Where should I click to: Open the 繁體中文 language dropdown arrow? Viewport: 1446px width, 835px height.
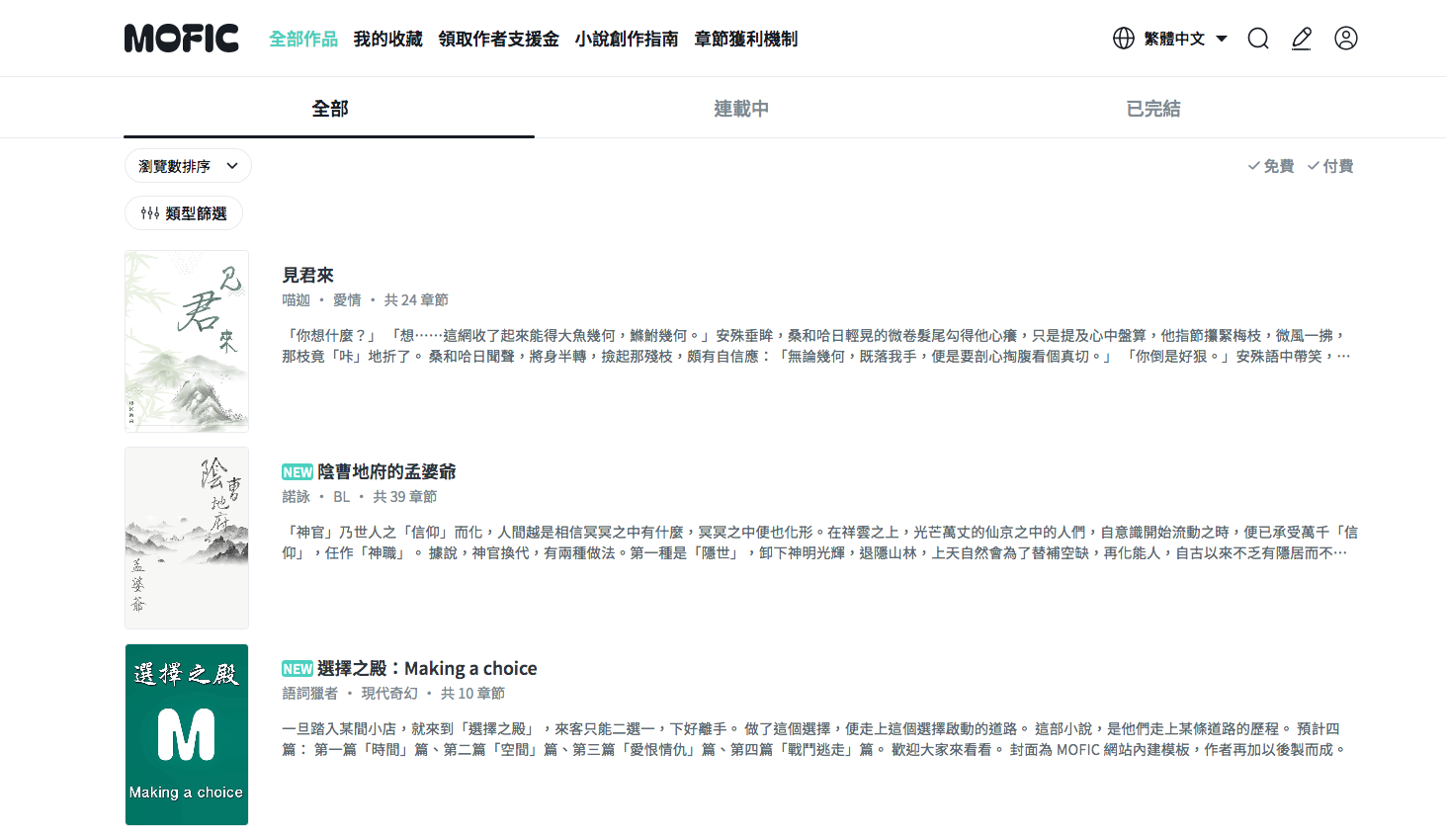[x=1222, y=39]
